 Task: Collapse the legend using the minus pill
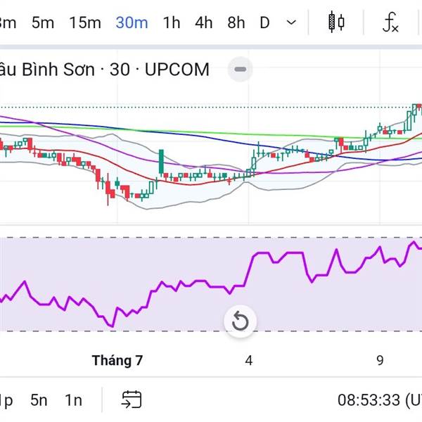(241, 70)
